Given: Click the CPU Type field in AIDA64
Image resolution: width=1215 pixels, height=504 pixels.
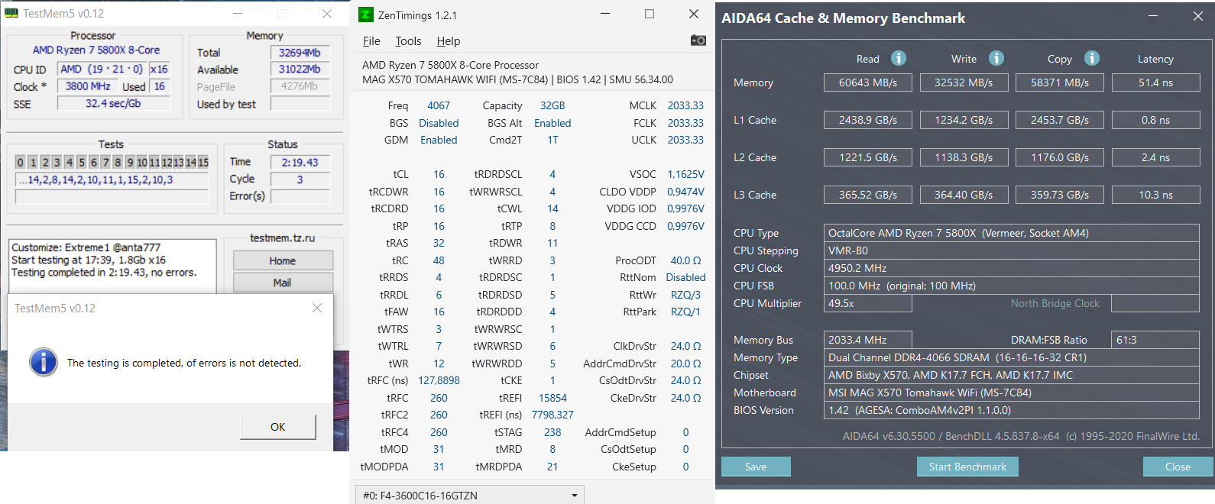Looking at the screenshot, I should point(1012,233).
